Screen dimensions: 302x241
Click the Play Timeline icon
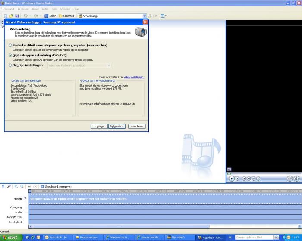(35, 187)
